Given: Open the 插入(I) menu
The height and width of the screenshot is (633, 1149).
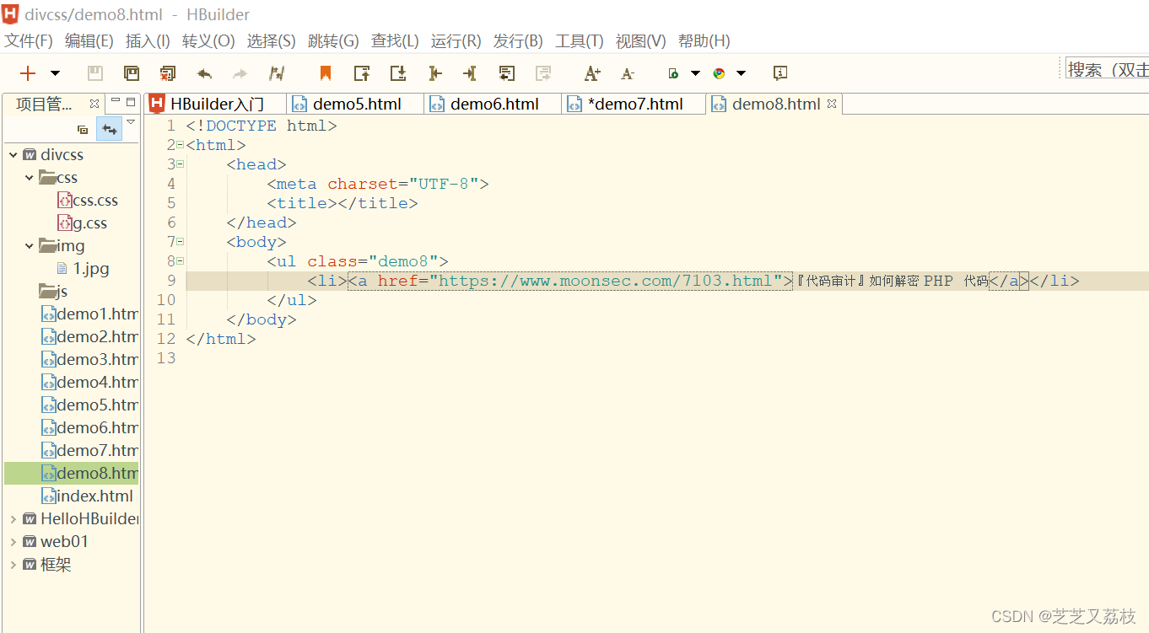Looking at the screenshot, I should pyautogui.click(x=148, y=40).
